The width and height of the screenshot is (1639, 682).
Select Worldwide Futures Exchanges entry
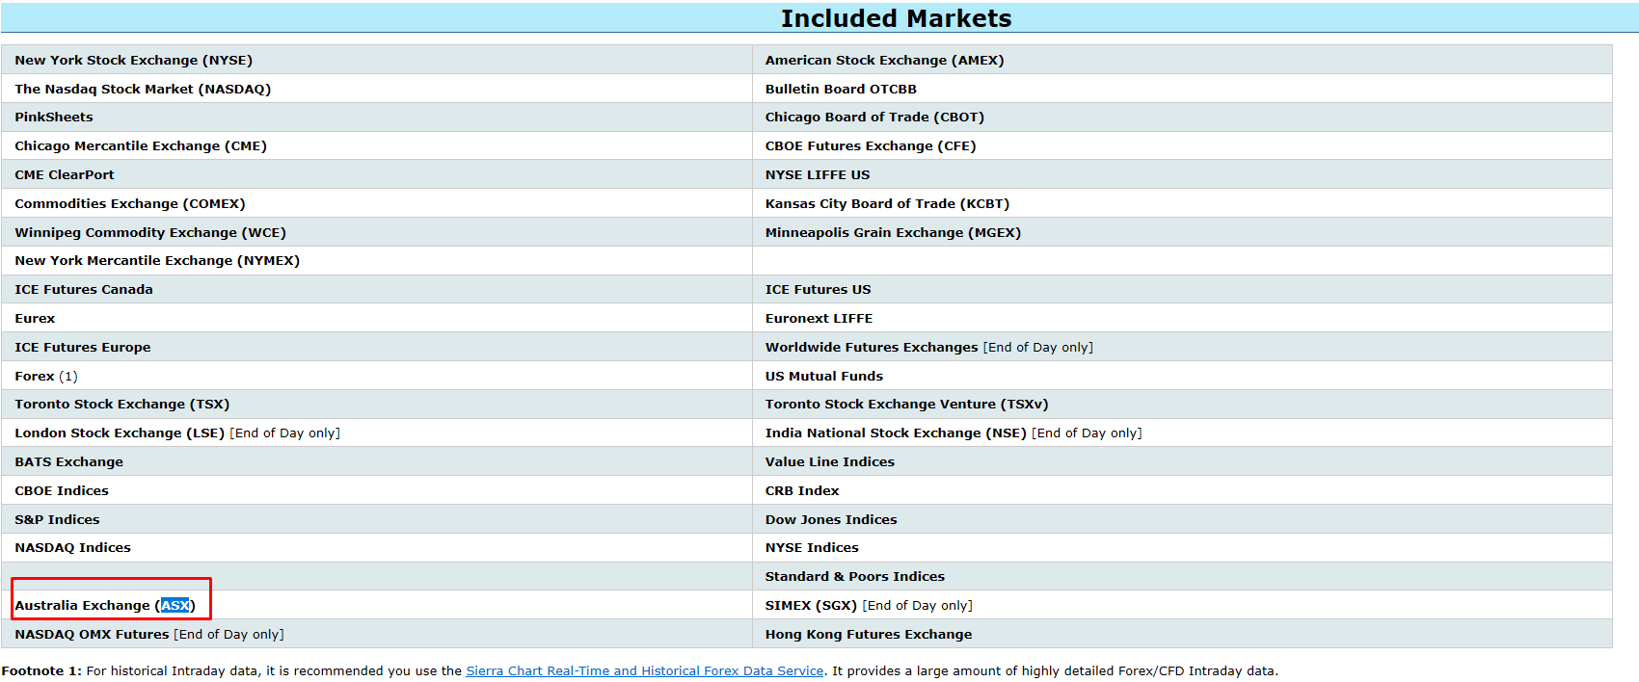pos(872,348)
